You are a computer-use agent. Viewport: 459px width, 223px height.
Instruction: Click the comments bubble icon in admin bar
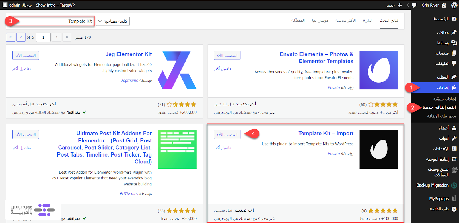point(414,5)
